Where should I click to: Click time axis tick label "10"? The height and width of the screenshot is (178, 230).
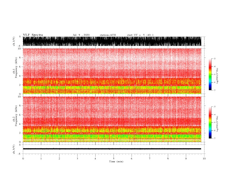pos(204,159)
